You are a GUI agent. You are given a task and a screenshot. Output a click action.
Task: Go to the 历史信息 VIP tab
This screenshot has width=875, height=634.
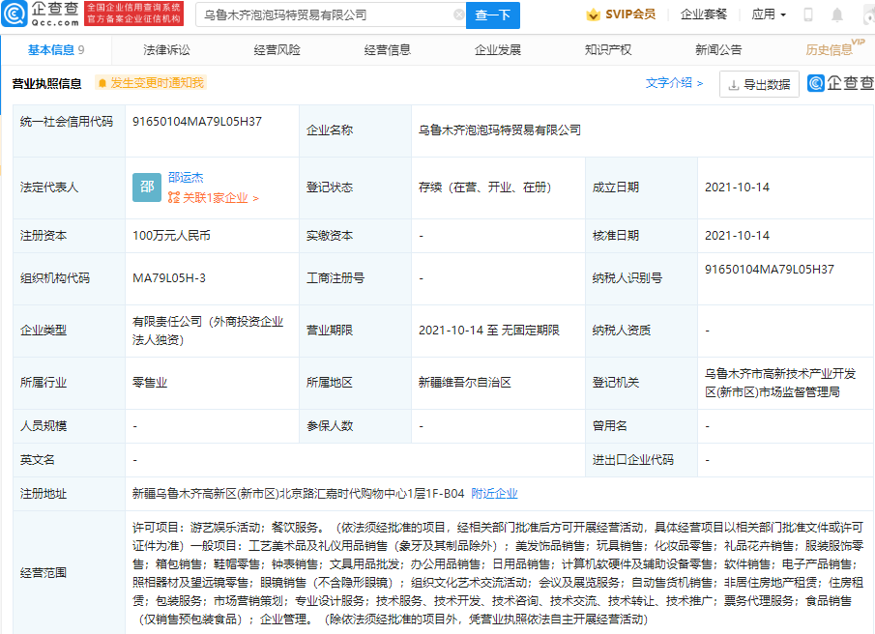[830, 50]
